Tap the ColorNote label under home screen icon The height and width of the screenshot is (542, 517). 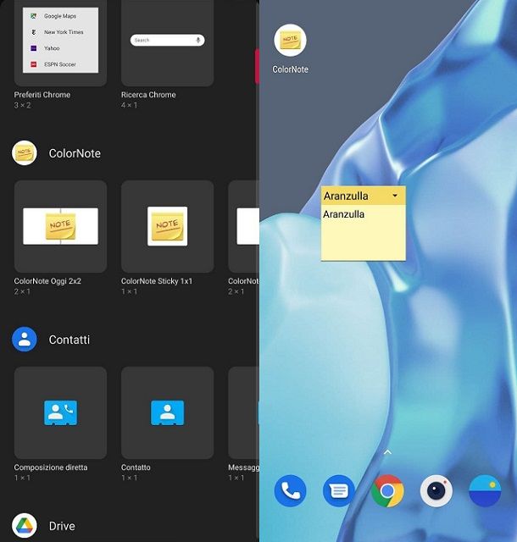[290, 69]
